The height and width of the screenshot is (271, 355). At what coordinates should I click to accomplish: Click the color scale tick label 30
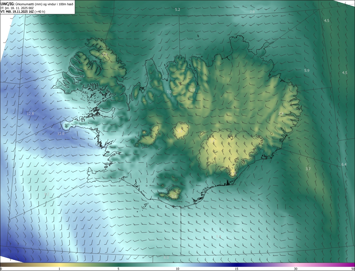coord(296,269)
